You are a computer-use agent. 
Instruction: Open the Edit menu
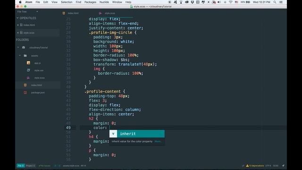click(46, 2)
